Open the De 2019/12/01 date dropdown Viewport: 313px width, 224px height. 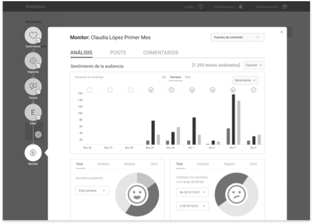coord(193,192)
